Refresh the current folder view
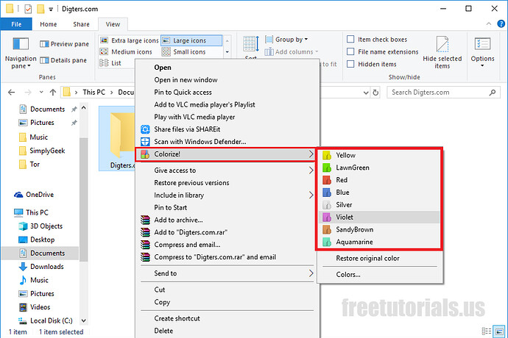The height and width of the screenshot is (338, 508). [375, 93]
